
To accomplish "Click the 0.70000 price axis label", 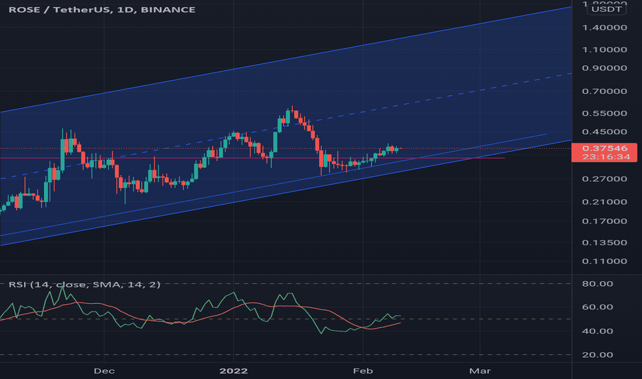I will [604, 91].
